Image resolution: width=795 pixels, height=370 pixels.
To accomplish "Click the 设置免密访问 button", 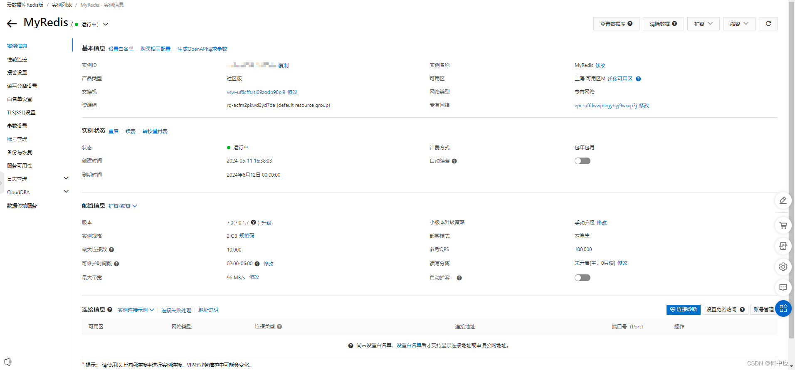I will point(725,310).
